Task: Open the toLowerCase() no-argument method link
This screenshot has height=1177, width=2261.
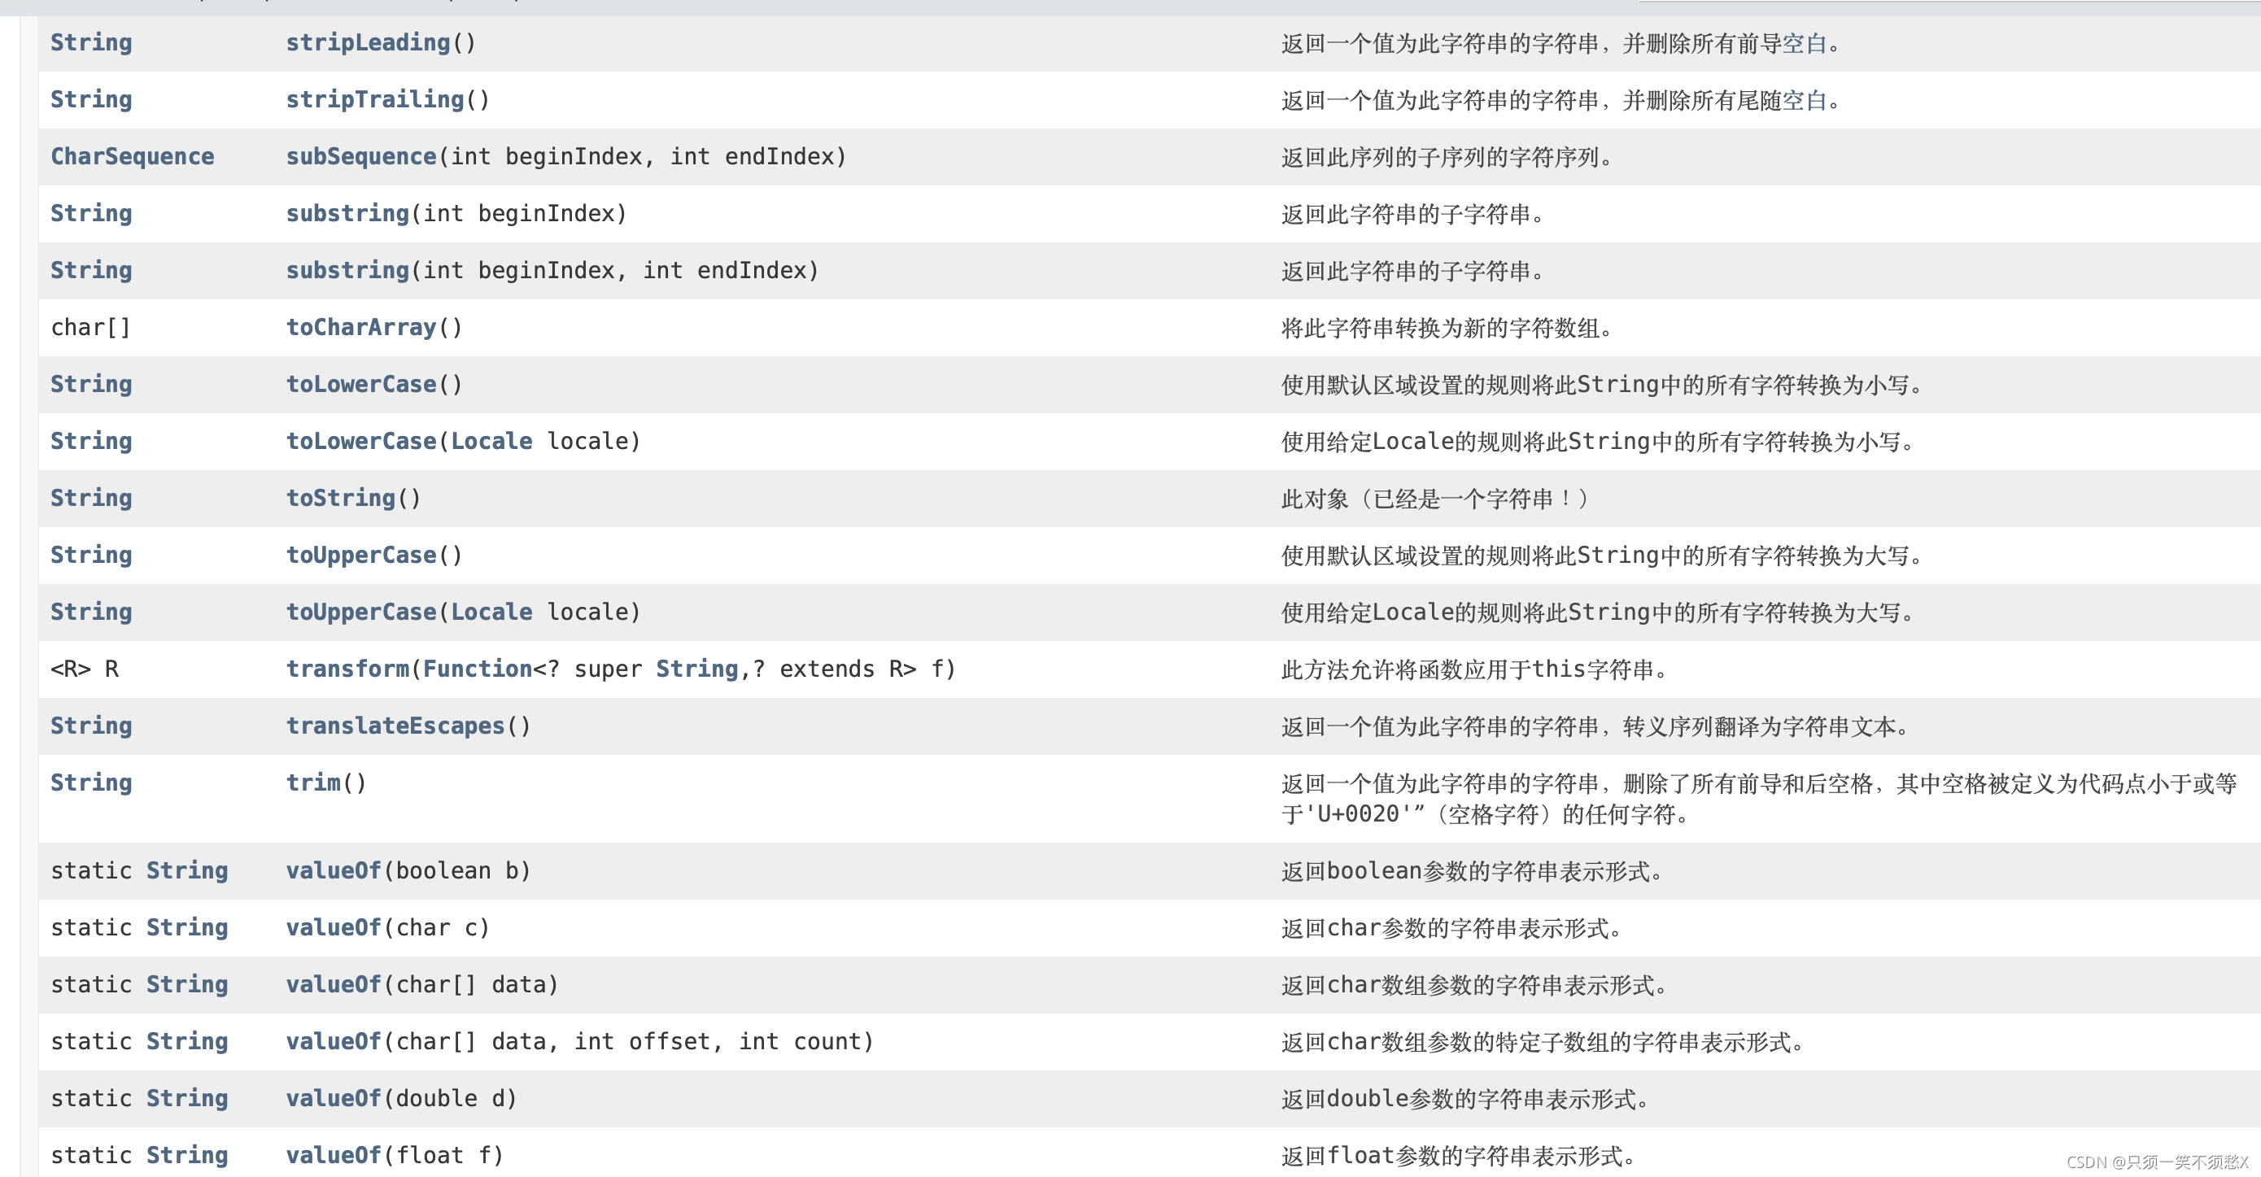Action: [x=360, y=385]
